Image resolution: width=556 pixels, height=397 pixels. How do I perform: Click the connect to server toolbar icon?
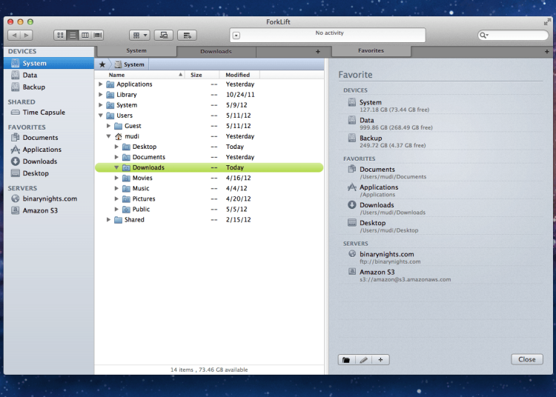coord(164,35)
